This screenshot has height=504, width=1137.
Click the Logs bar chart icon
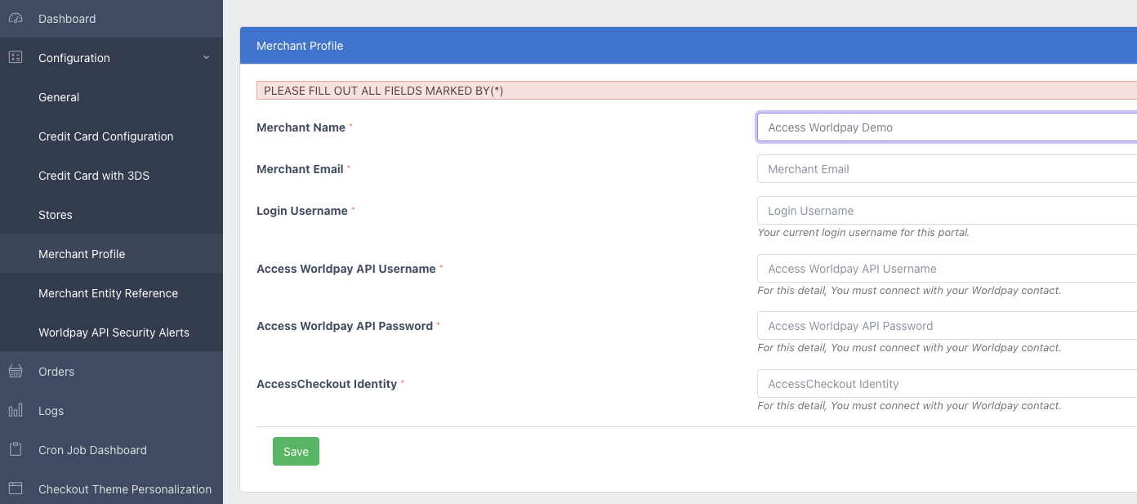[x=16, y=411]
